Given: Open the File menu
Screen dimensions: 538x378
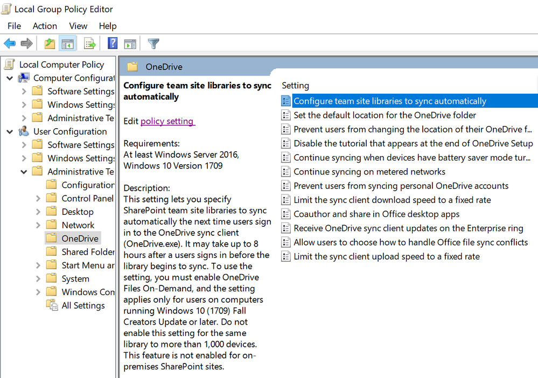Looking at the screenshot, I should [x=14, y=26].
